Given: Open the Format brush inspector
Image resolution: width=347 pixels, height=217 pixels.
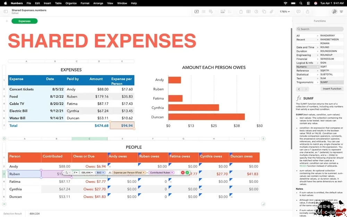Looking at the screenshot, I should tap(334, 11).
